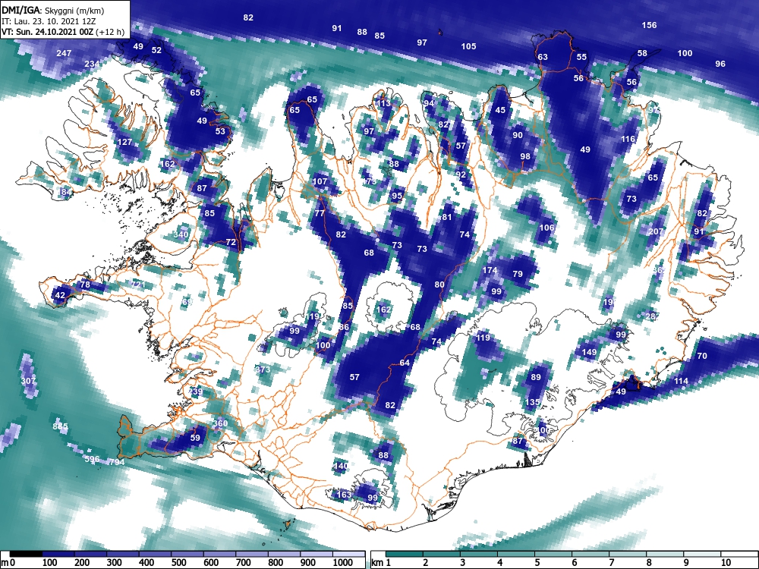Click the 373 visibility value
Viewport: 759px width, 569px height.
(263, 369)
